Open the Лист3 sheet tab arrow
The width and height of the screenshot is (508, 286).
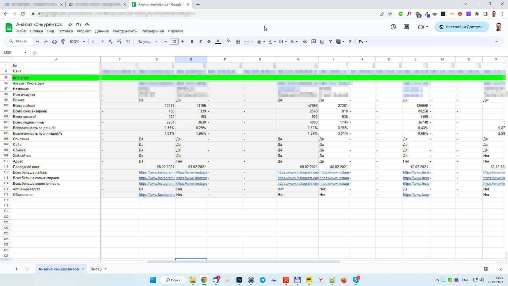pos(106,269)
